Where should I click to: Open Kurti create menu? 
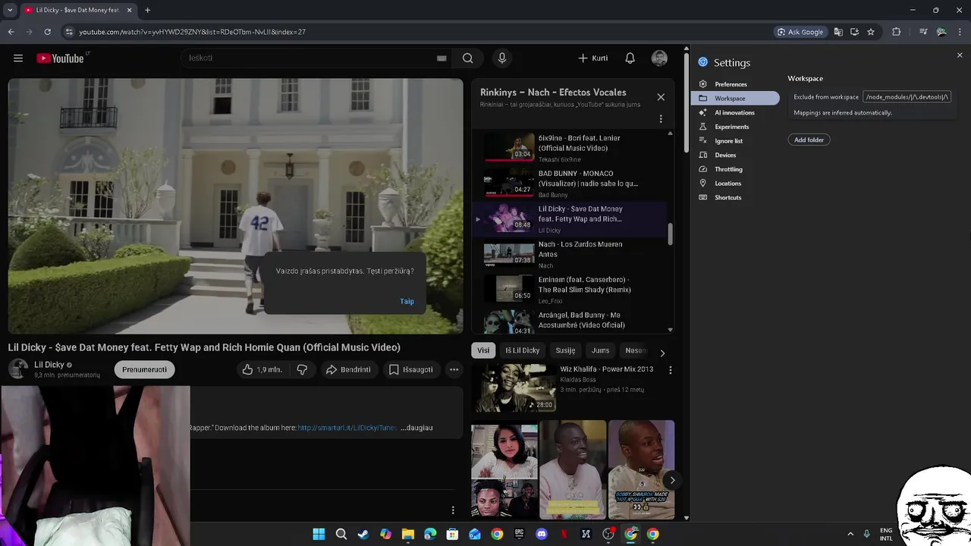point(593,58)
